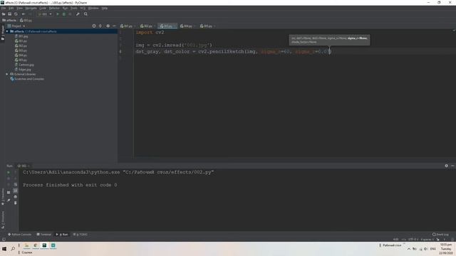Open the Event Log

[440, 234]
